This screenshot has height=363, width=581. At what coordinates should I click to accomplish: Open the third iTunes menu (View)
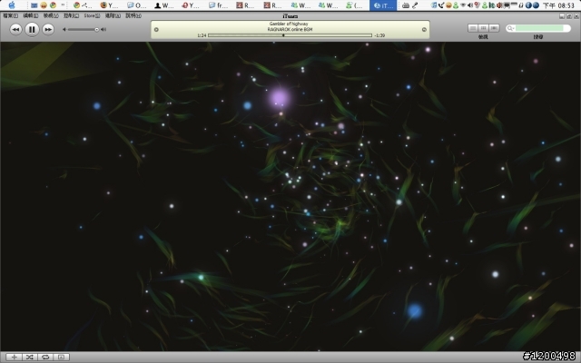51,15
